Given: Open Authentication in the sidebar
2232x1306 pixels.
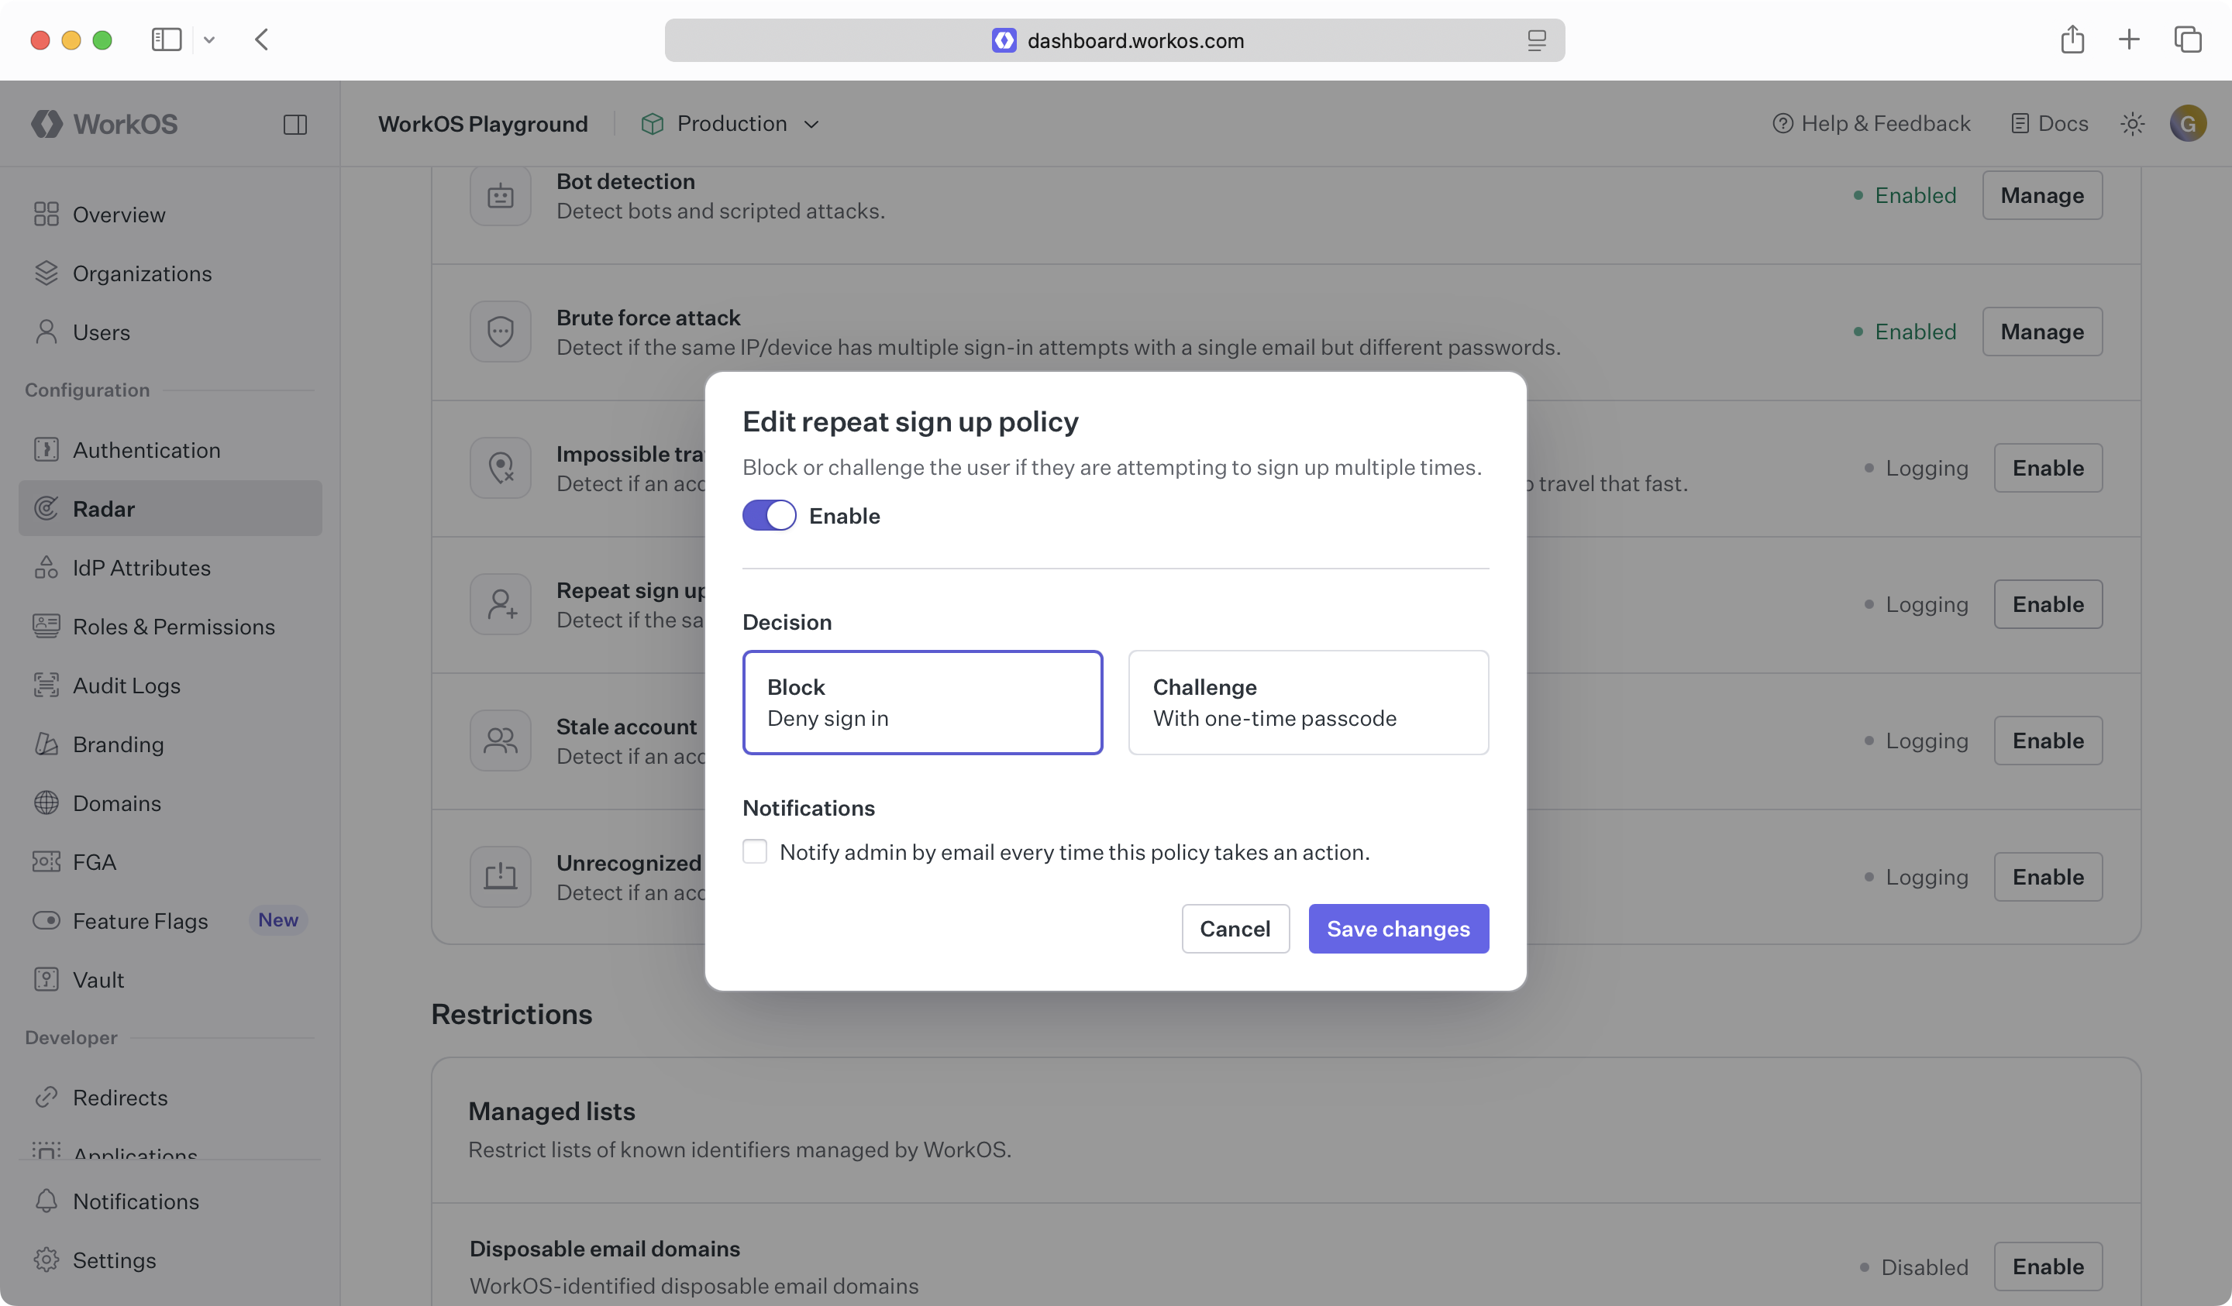Looking at the screenshot, I should tap(146, 450).
